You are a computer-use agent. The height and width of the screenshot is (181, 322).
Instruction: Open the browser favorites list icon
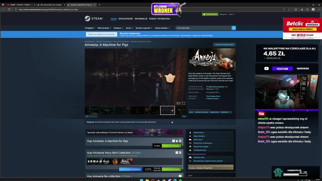[307, 10]
